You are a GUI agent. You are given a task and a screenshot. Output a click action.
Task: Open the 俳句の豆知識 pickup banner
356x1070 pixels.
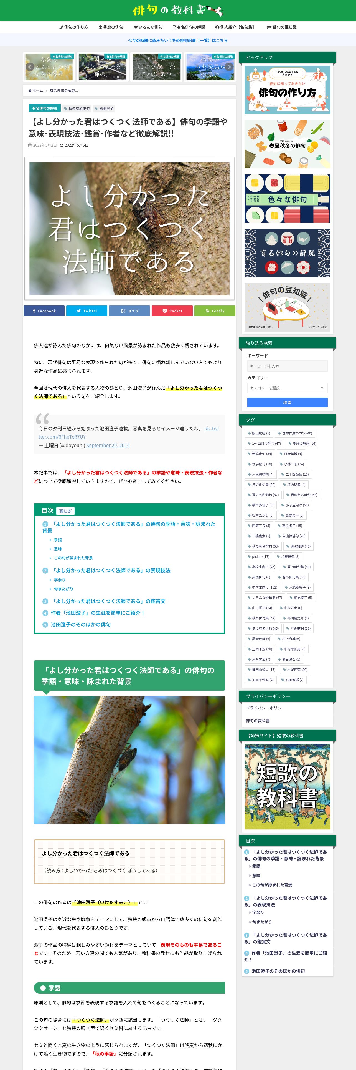click(x=287, y=307)
